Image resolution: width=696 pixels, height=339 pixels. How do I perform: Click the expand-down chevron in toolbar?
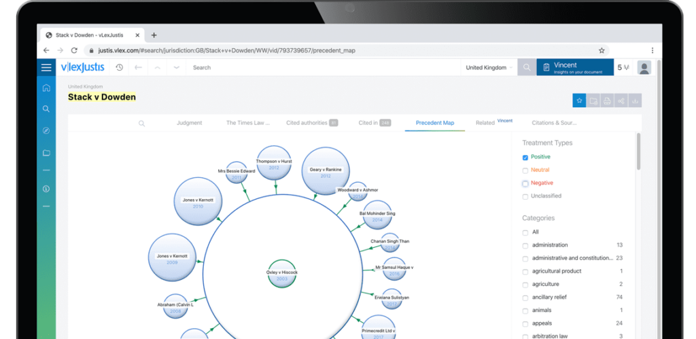pos(176,67)
